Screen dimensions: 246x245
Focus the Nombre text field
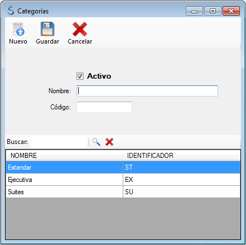[x=147, y=91]
